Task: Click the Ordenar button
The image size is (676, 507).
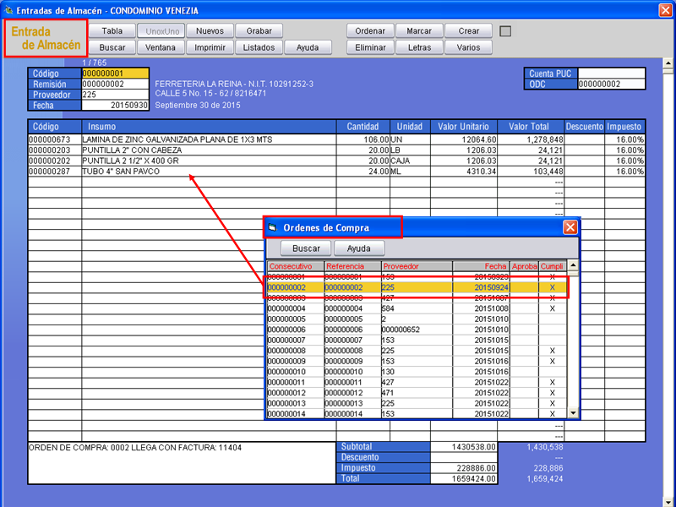Action: coord(370,31)
